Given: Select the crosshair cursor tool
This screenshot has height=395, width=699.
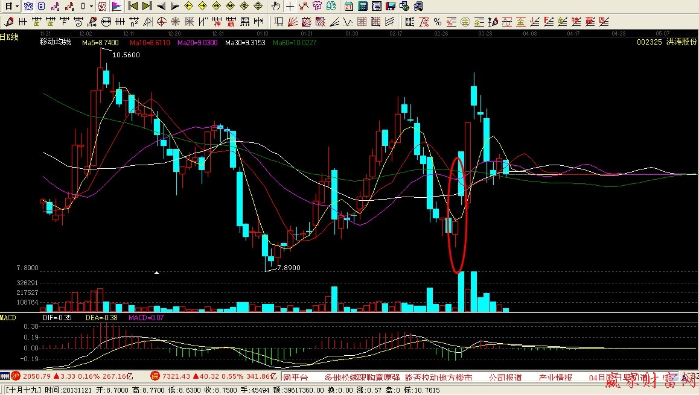Looking at the screenshot, I should point(290,7).
